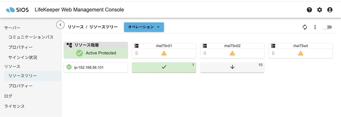
Task: Toggle the switch next to more options
Action: [x=327, y=27]
